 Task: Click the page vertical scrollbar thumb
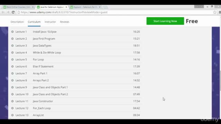(x=220, y=81)
